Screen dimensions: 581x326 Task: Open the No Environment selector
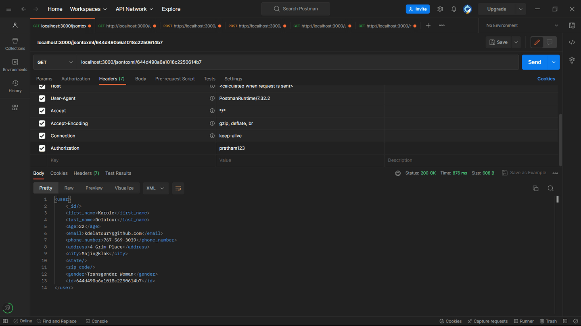(x=522, y=25)
